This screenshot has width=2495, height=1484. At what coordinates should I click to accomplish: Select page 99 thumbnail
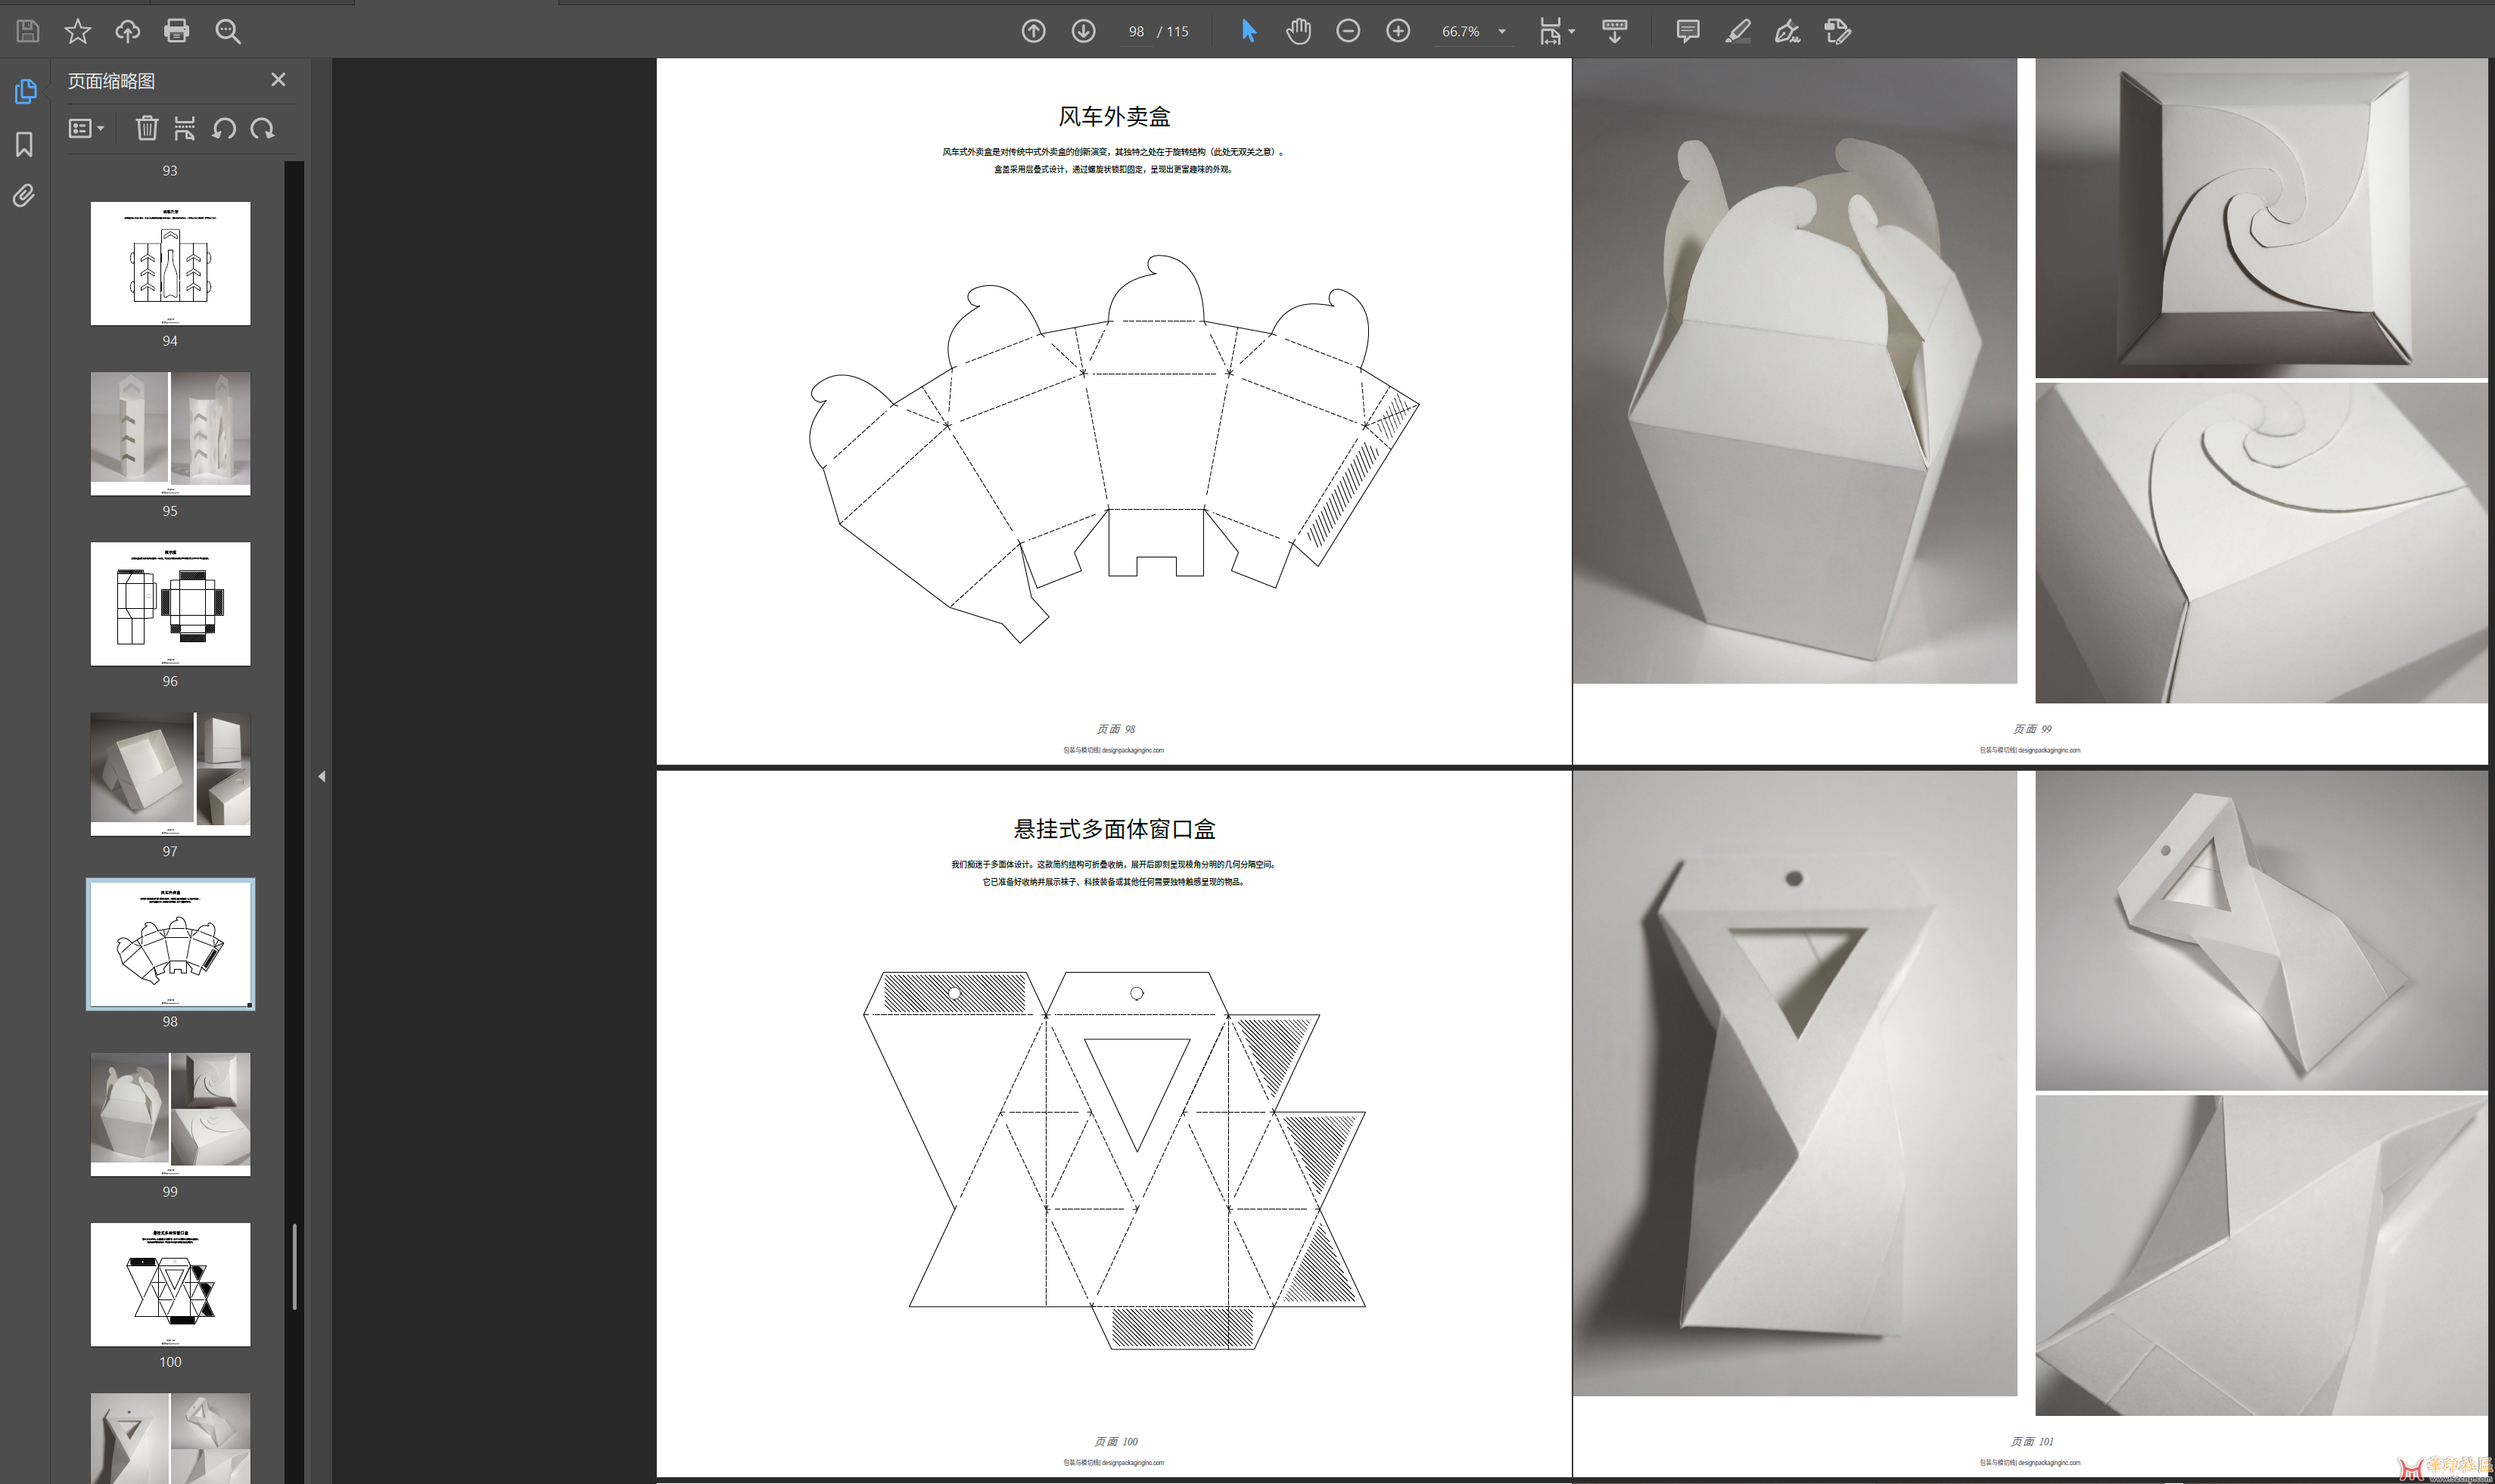pyautogui.click(x=170, y=1114)
